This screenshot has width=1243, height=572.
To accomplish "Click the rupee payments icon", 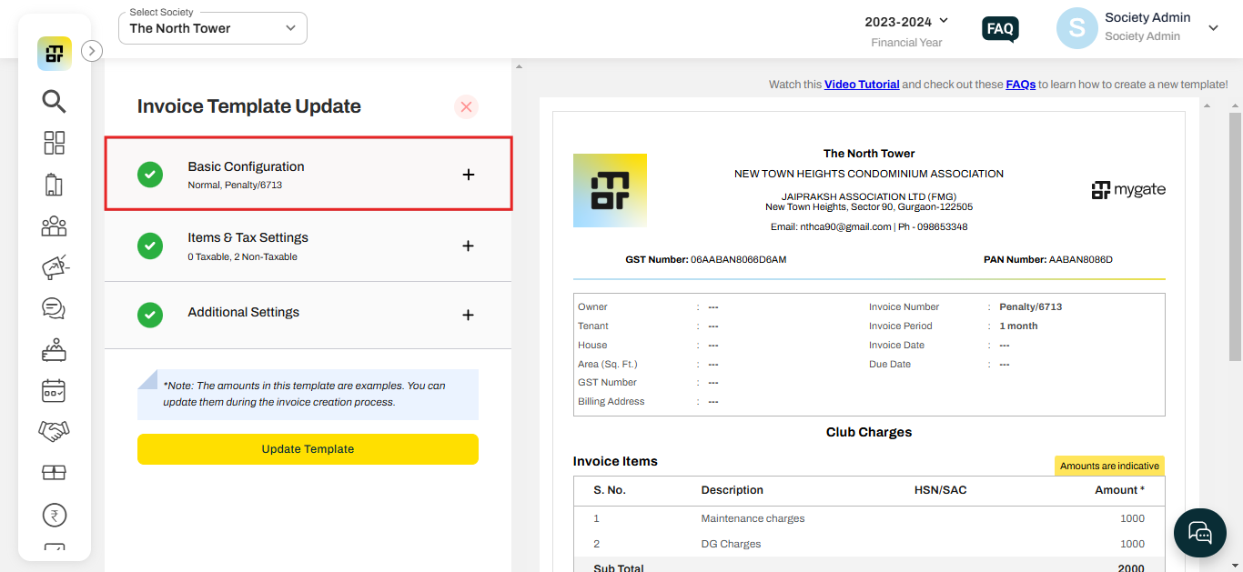I will pyautogui.click(x=54, y=514).
